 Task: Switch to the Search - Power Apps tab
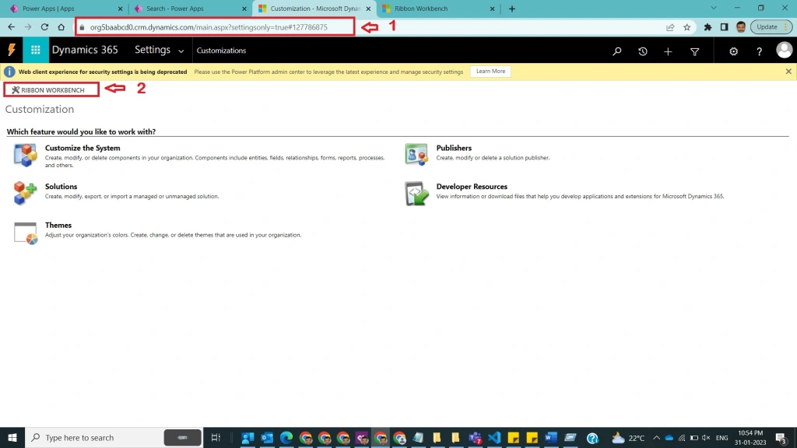point(189,9)
